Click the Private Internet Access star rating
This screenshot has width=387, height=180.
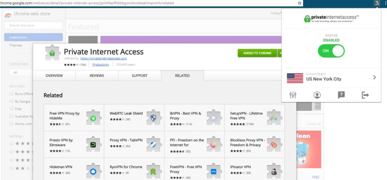click(71, 65)
